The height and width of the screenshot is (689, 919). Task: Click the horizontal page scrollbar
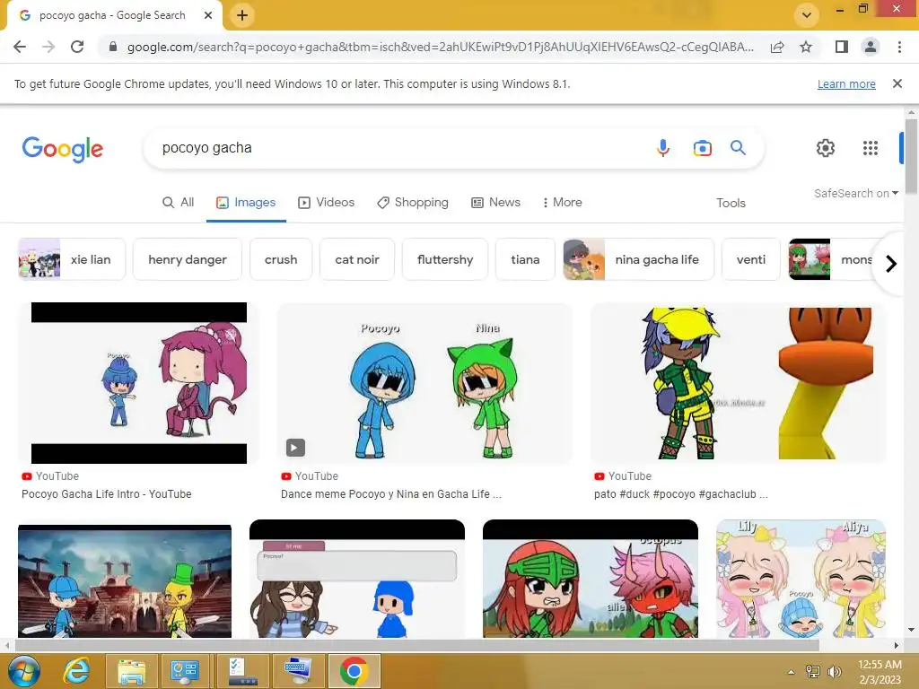pyautogui.click(x=416, y=645)
